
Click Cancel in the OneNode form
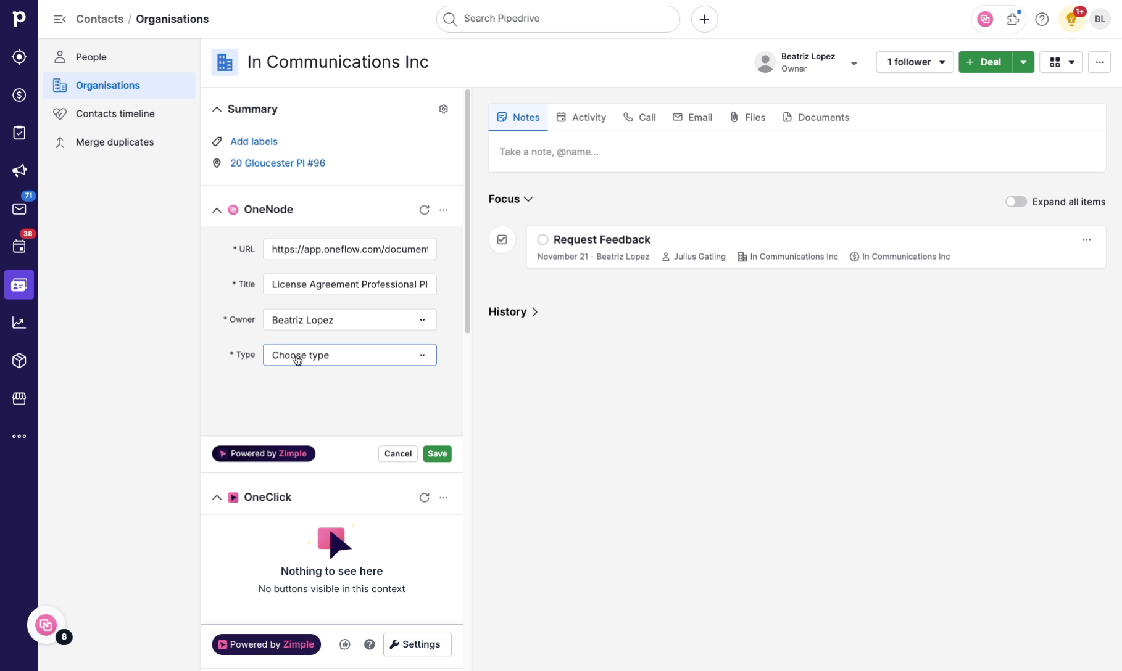tap(398, 454)
